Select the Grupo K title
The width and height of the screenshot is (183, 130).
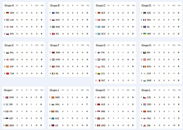tap(101, 90)
